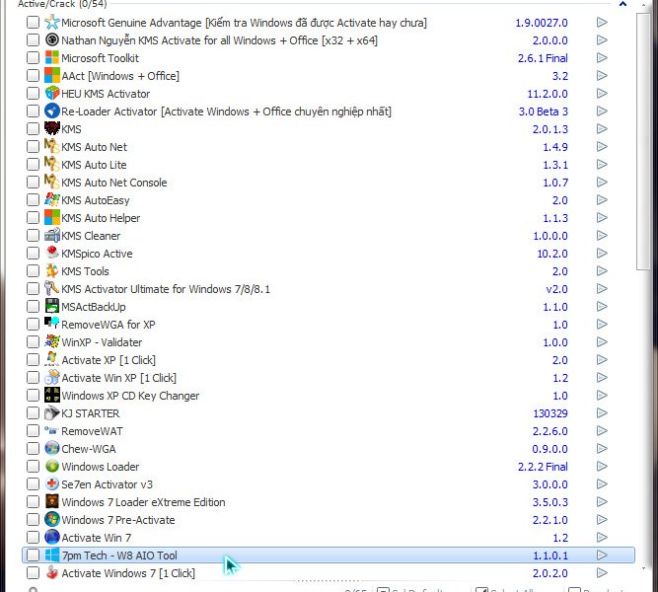Screen dimensions: 658x592
Task: Click the "MSActBackUp" entry name
Action: [93, 307]
